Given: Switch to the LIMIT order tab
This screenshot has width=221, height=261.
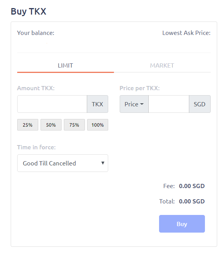Looking at the screenshot, I should pos(65,66).
